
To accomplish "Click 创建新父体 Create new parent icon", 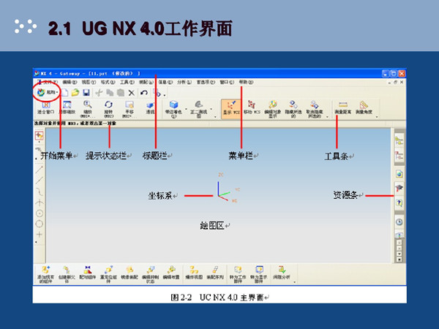I will click(x=67, y=274).
